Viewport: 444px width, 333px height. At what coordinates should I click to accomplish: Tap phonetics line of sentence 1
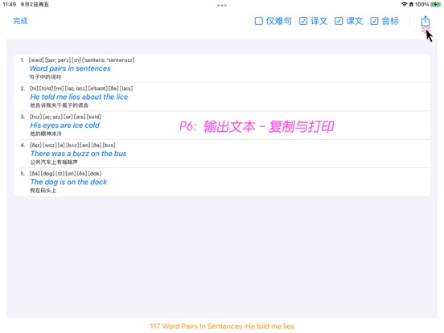point(81,60)
